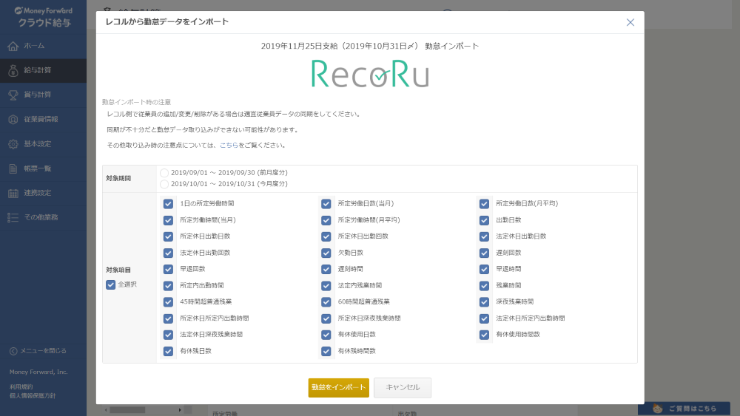This screenshot has width=740, height=416.
Task: Click the list icon for その他業務
Action: (x=13, y=217)
